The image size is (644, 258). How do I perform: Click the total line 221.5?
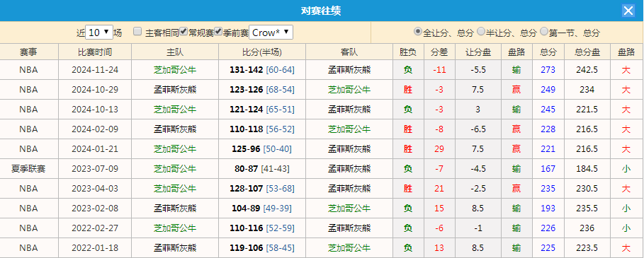[587, 110]
